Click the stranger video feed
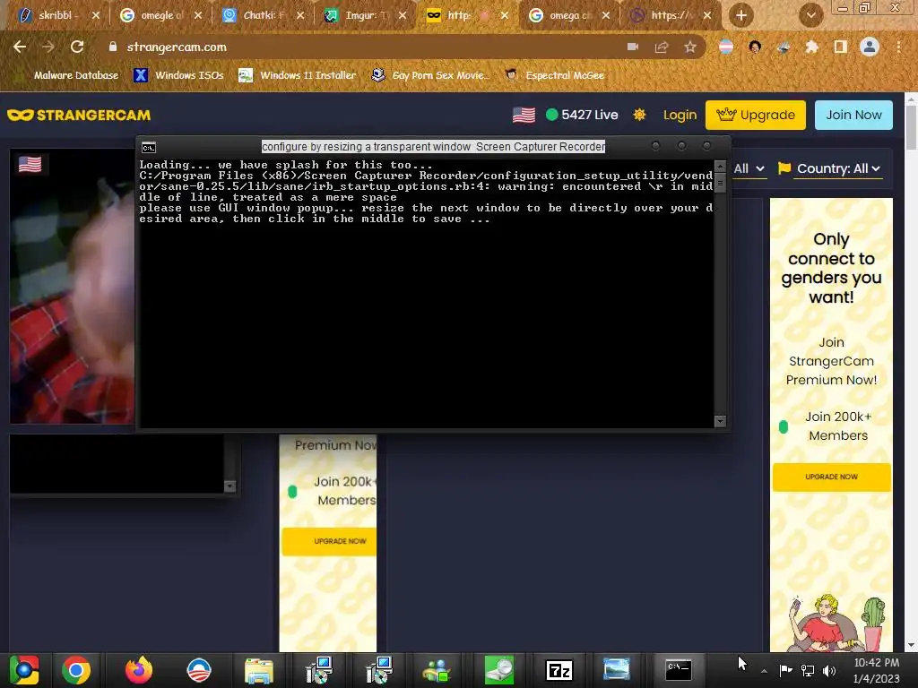This screenshot has height=688, width=918. coord(72,287)
